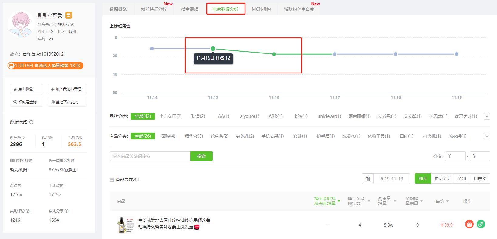Sort by 播主关联视频点赞增量 column
This screenshot has height=239, width=497.
pyautogui.click(x=327, y=201)
